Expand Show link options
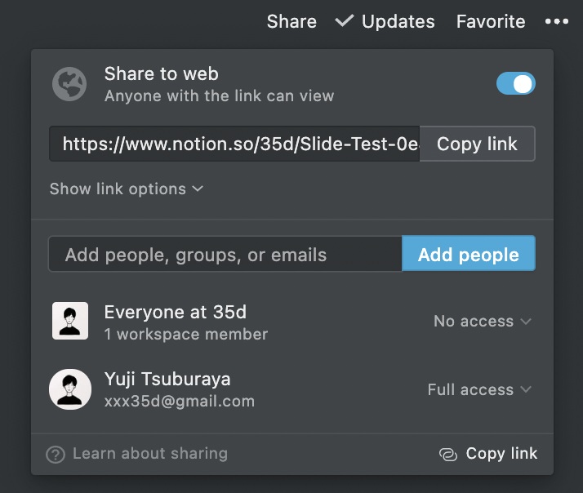Image resolution: width=583 pixels, height=493 pixels. [x=127, y=189]
